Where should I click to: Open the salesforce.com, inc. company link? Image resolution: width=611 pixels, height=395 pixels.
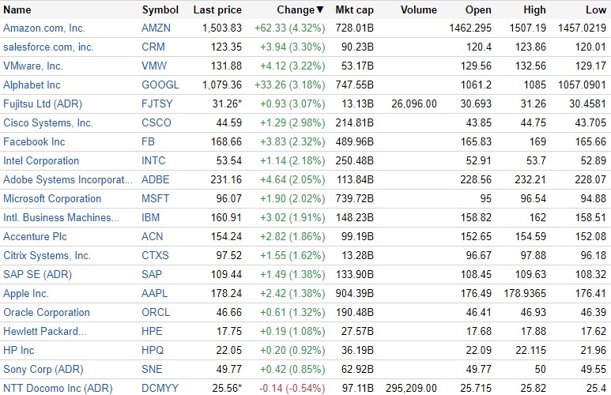tap(48, 47)
